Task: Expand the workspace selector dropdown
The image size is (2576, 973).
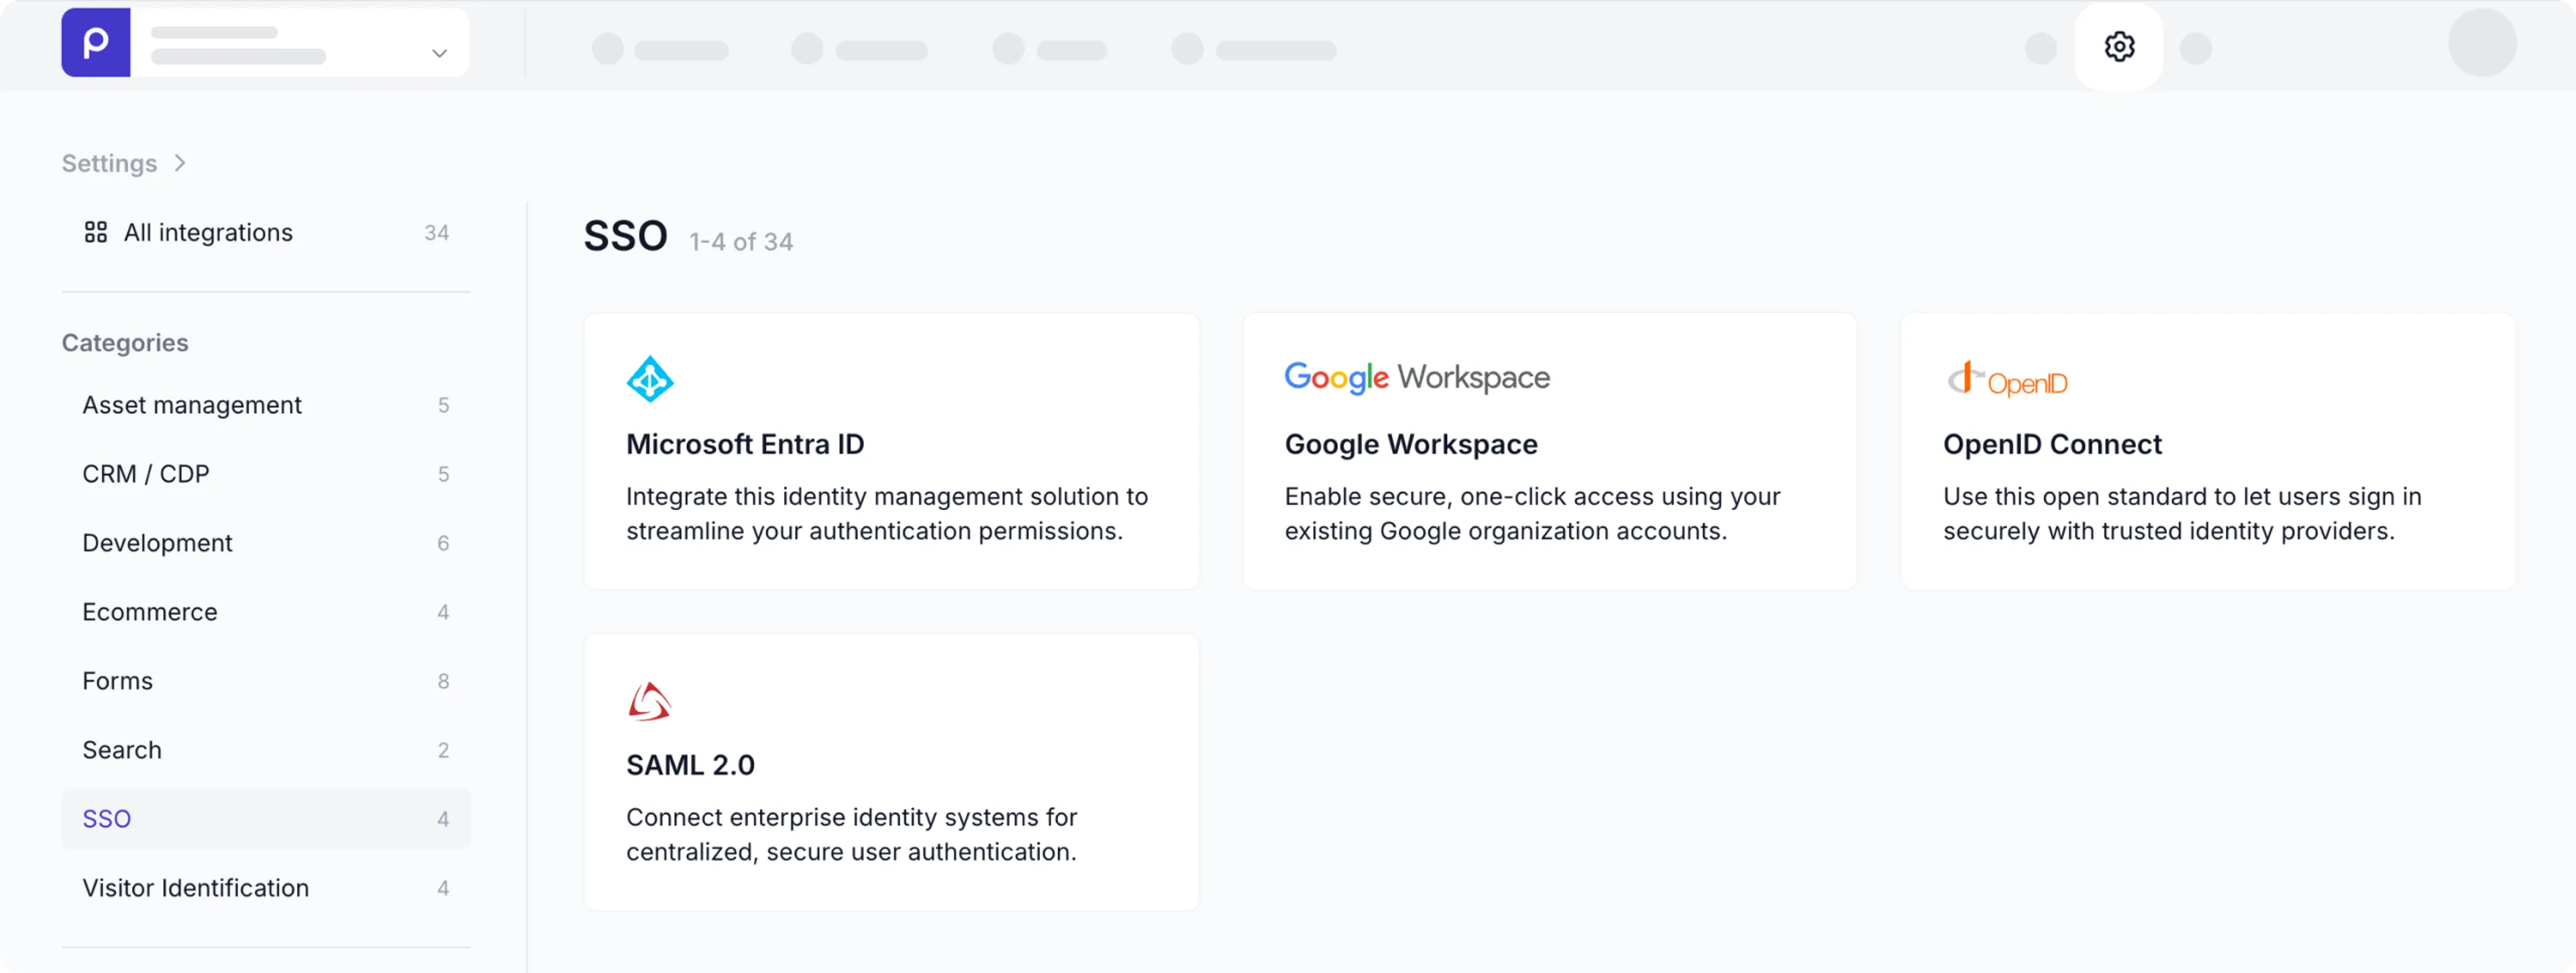Action: click(438, 52)
